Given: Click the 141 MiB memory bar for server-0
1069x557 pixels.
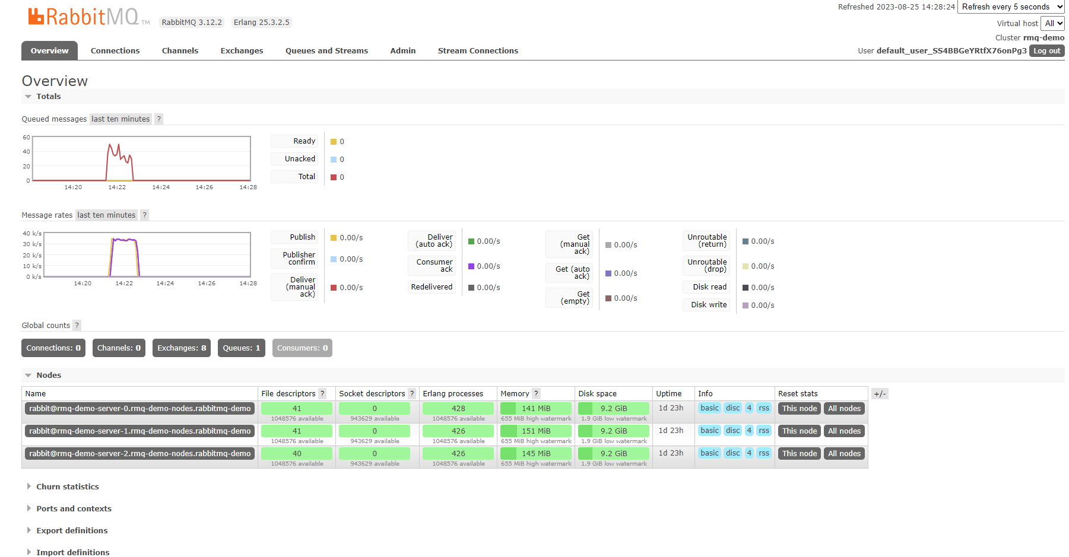Looking at the screenshot, I should tap(536, 409).
